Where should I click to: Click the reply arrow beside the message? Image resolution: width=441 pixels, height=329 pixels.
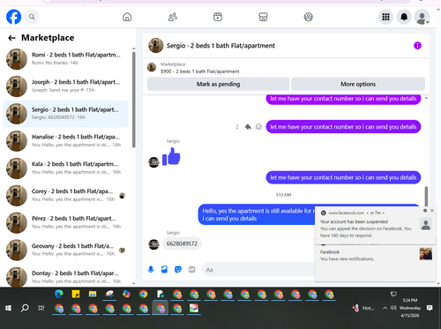coord(248,127)
